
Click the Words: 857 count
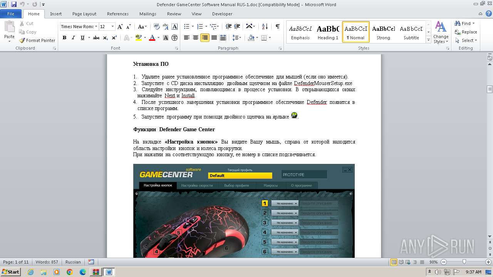click(x=47, y=262)
